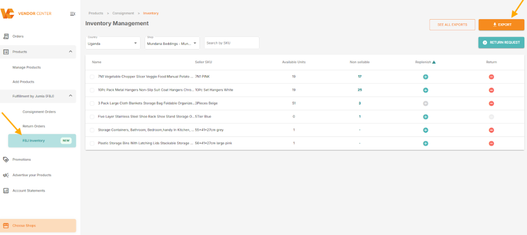Sort by the Replenish column arrow
The image size is (527, 235).
(434, 62)
